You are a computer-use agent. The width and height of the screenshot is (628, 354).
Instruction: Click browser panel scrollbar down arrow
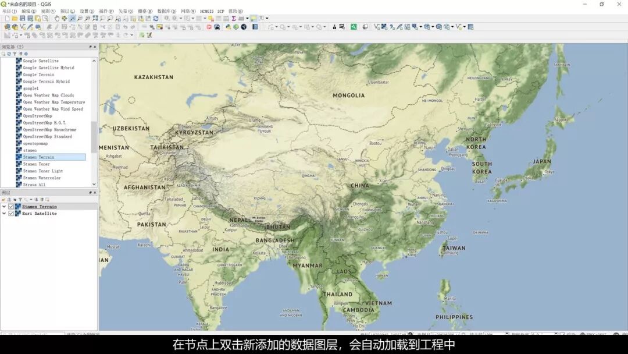click(x=94, y=185)
